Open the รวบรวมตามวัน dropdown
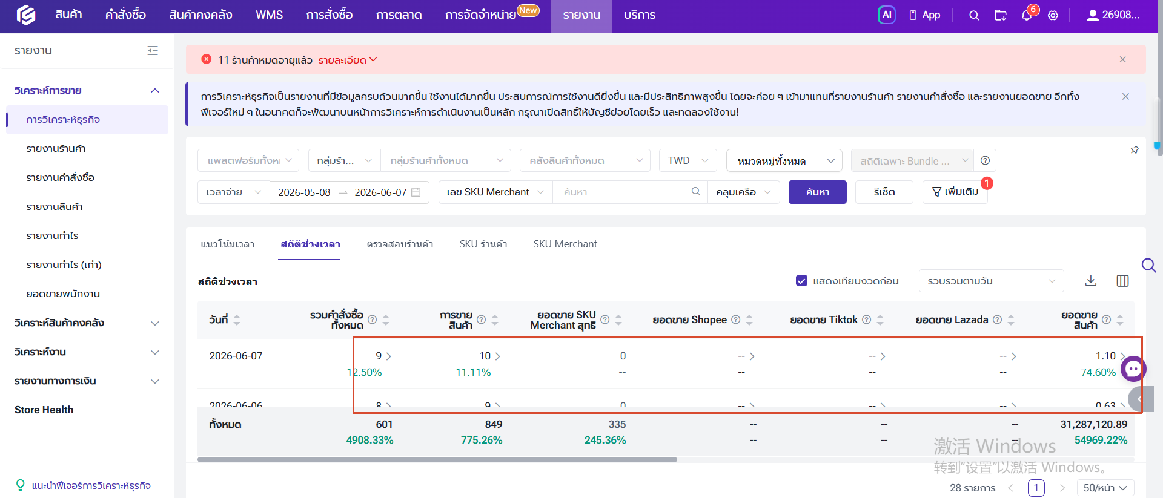 click(x=991, y=281)
